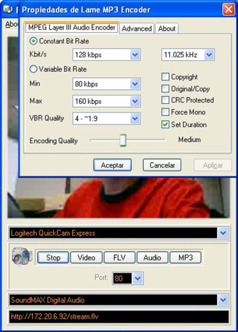Click the webcam camera icon beside Stop
Image resolution: width=238 pixels, height=332 pixels.
coord(22,256)
